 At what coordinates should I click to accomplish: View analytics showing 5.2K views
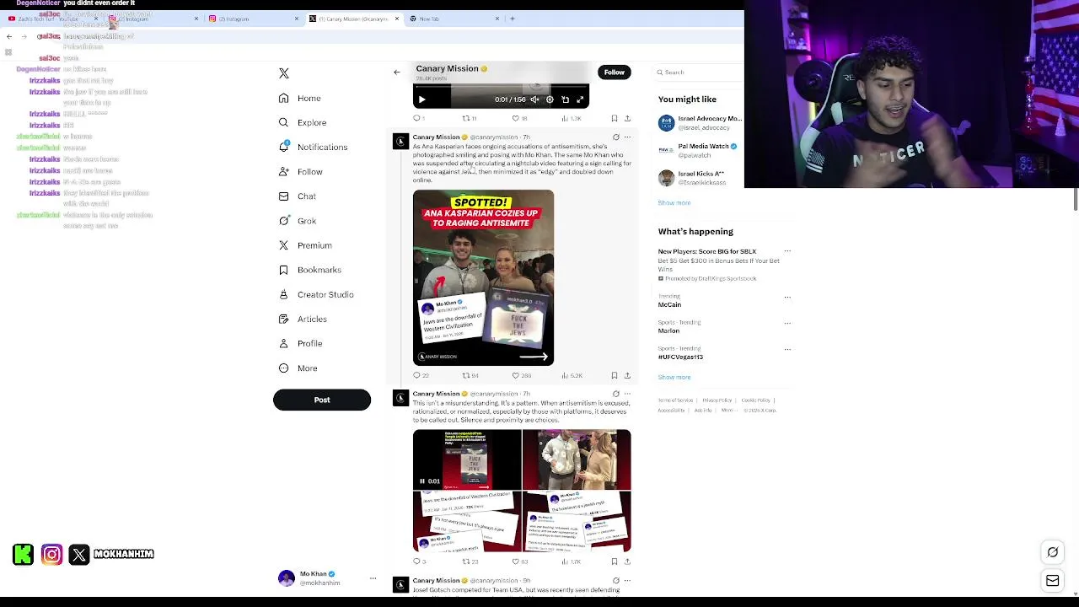(x=572, y=375)
